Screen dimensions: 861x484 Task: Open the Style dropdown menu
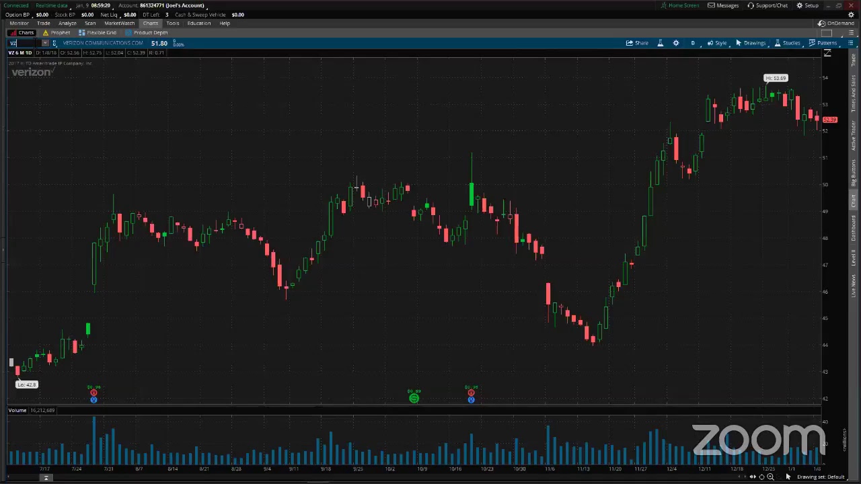tap(717, 43)
